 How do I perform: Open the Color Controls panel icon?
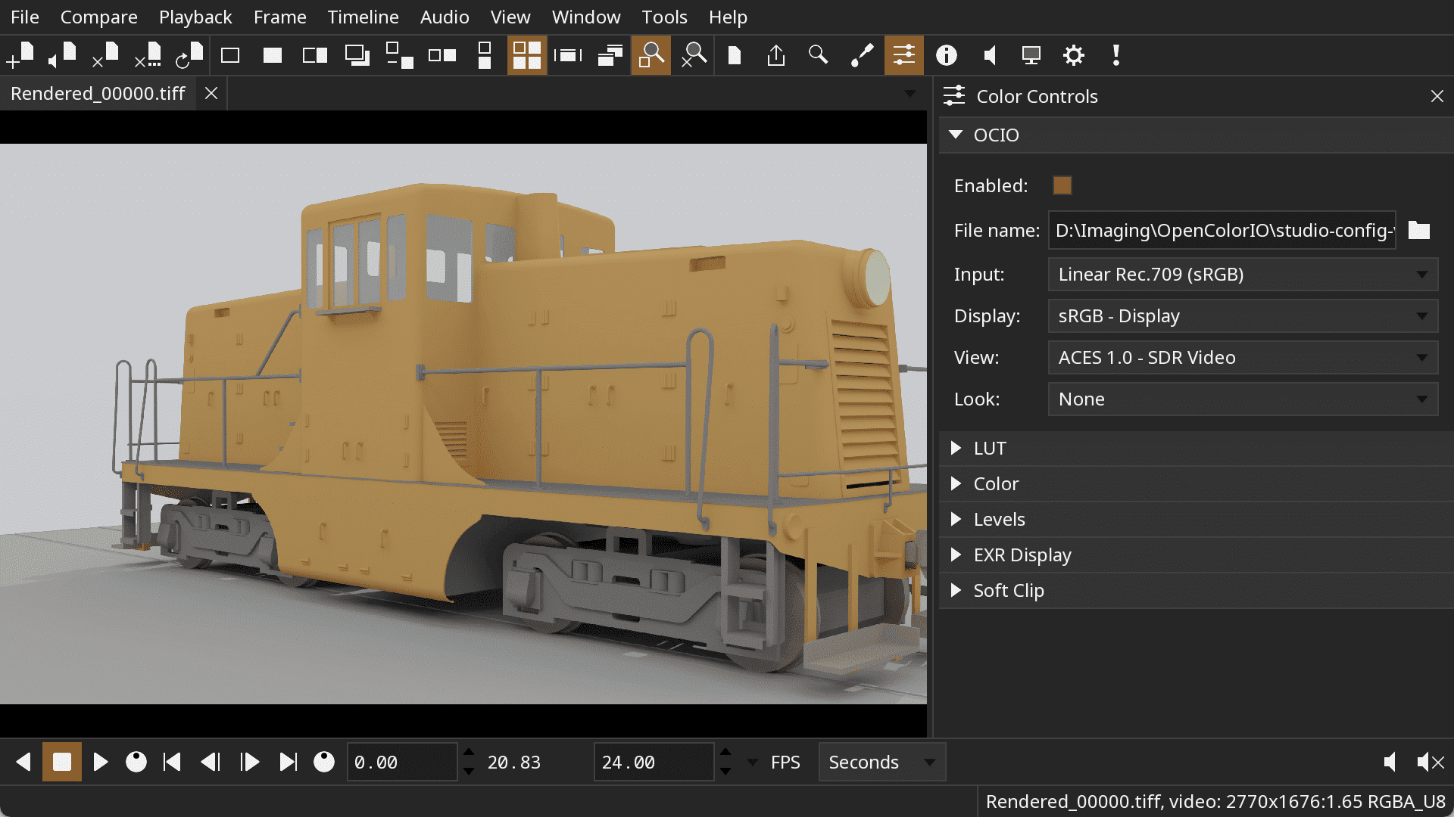tap(904, 54)
